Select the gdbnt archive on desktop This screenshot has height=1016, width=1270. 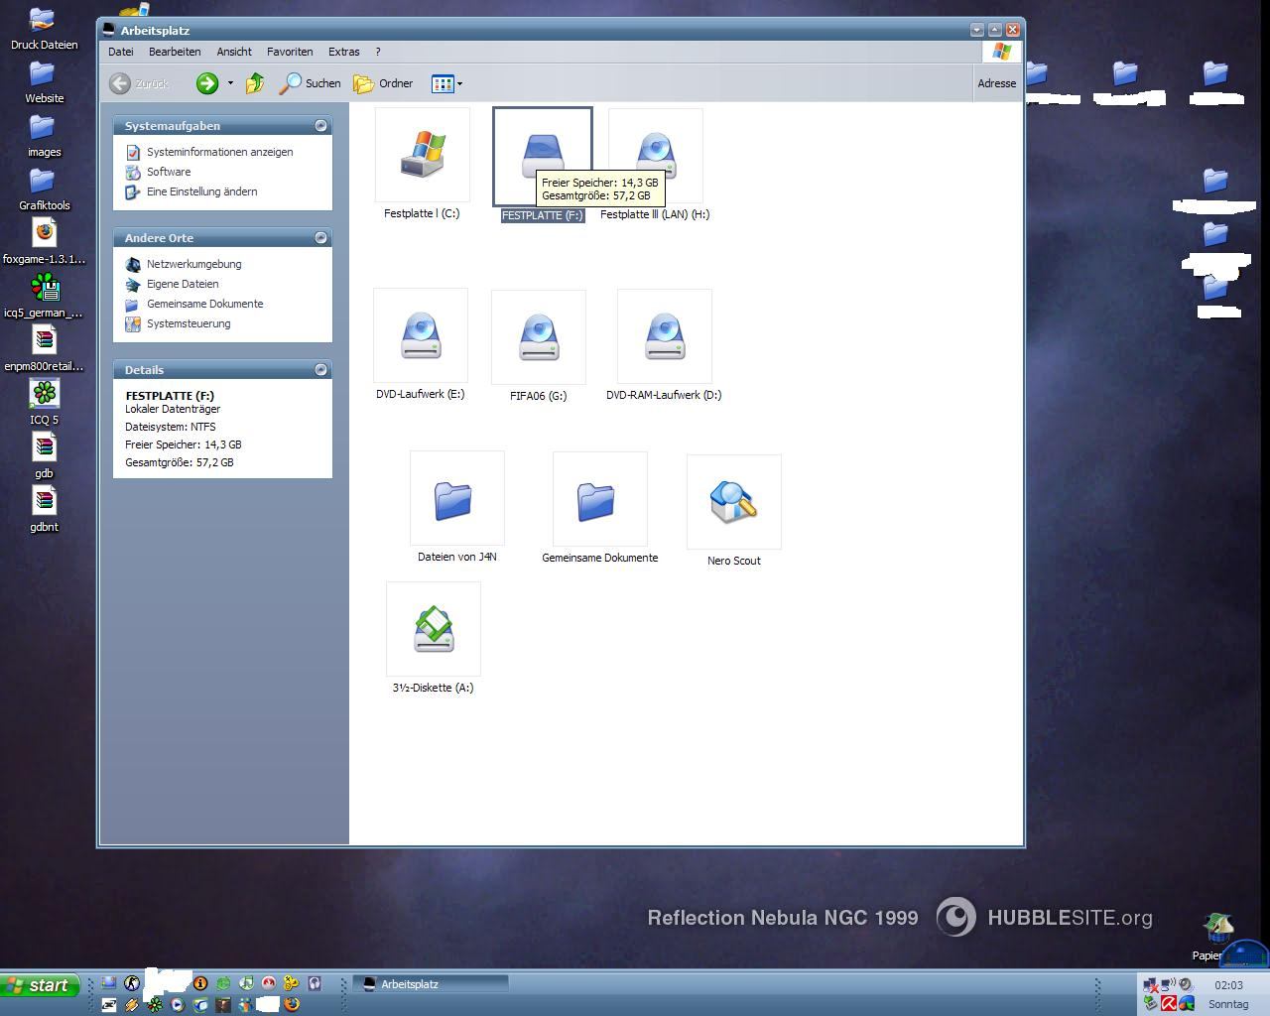click(x=44, y=511)
